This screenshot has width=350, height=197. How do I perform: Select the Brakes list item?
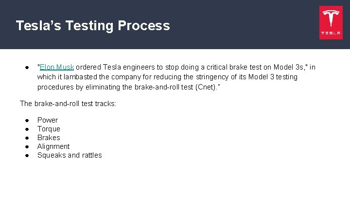[x=49, y=138]
